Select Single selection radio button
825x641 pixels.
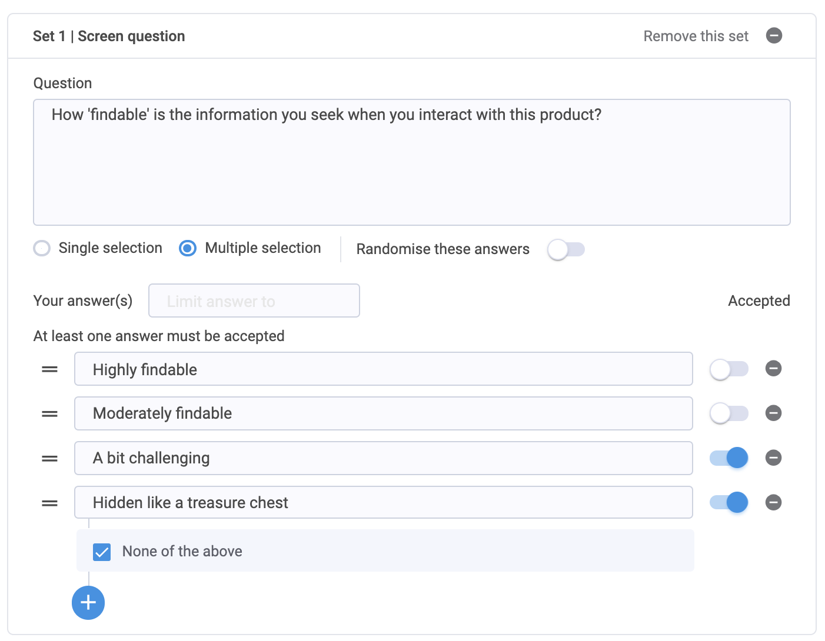[x=42, y=248]
